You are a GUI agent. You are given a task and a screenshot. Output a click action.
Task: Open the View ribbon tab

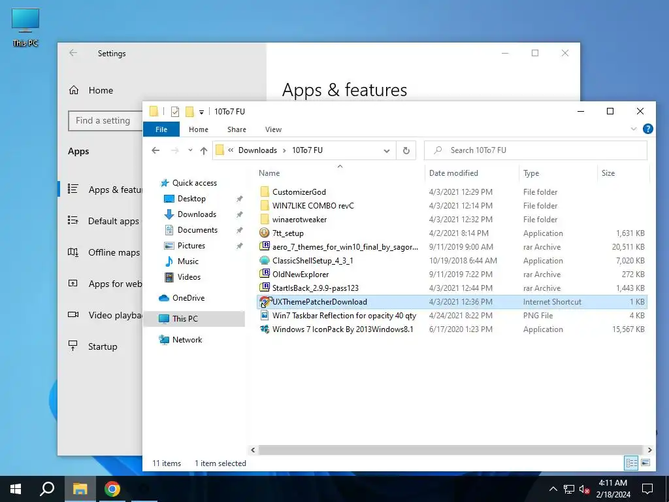tap(274, 129)
